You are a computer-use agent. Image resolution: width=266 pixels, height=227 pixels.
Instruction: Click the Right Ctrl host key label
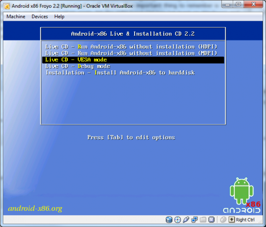[245, 220]
